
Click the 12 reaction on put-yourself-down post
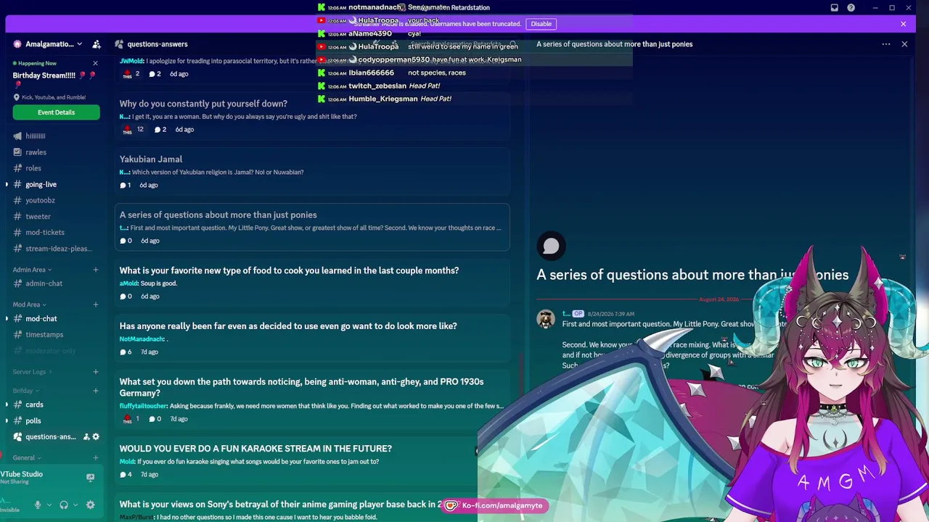(134, 130)
